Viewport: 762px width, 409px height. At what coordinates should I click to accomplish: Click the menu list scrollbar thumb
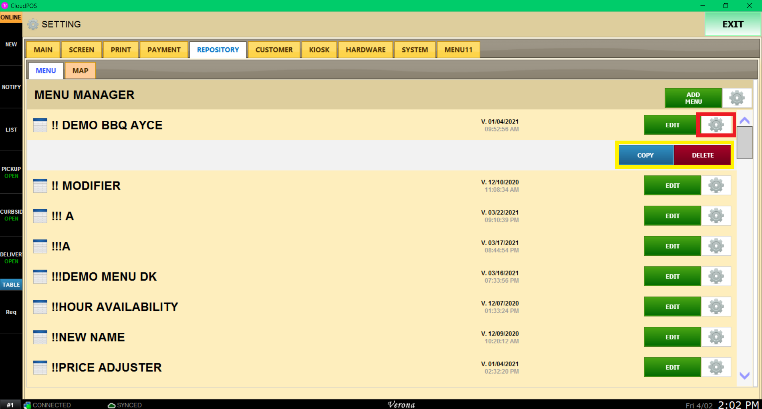click(745, 143)
